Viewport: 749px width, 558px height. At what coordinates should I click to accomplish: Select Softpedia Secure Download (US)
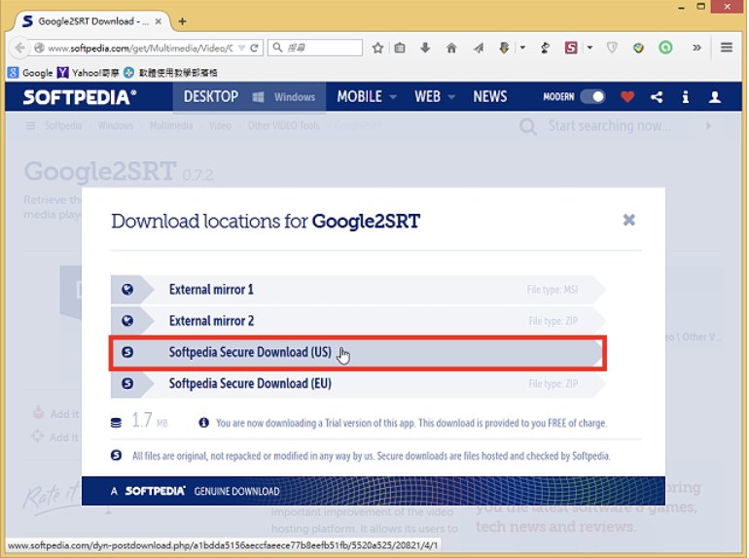point(357,353)
